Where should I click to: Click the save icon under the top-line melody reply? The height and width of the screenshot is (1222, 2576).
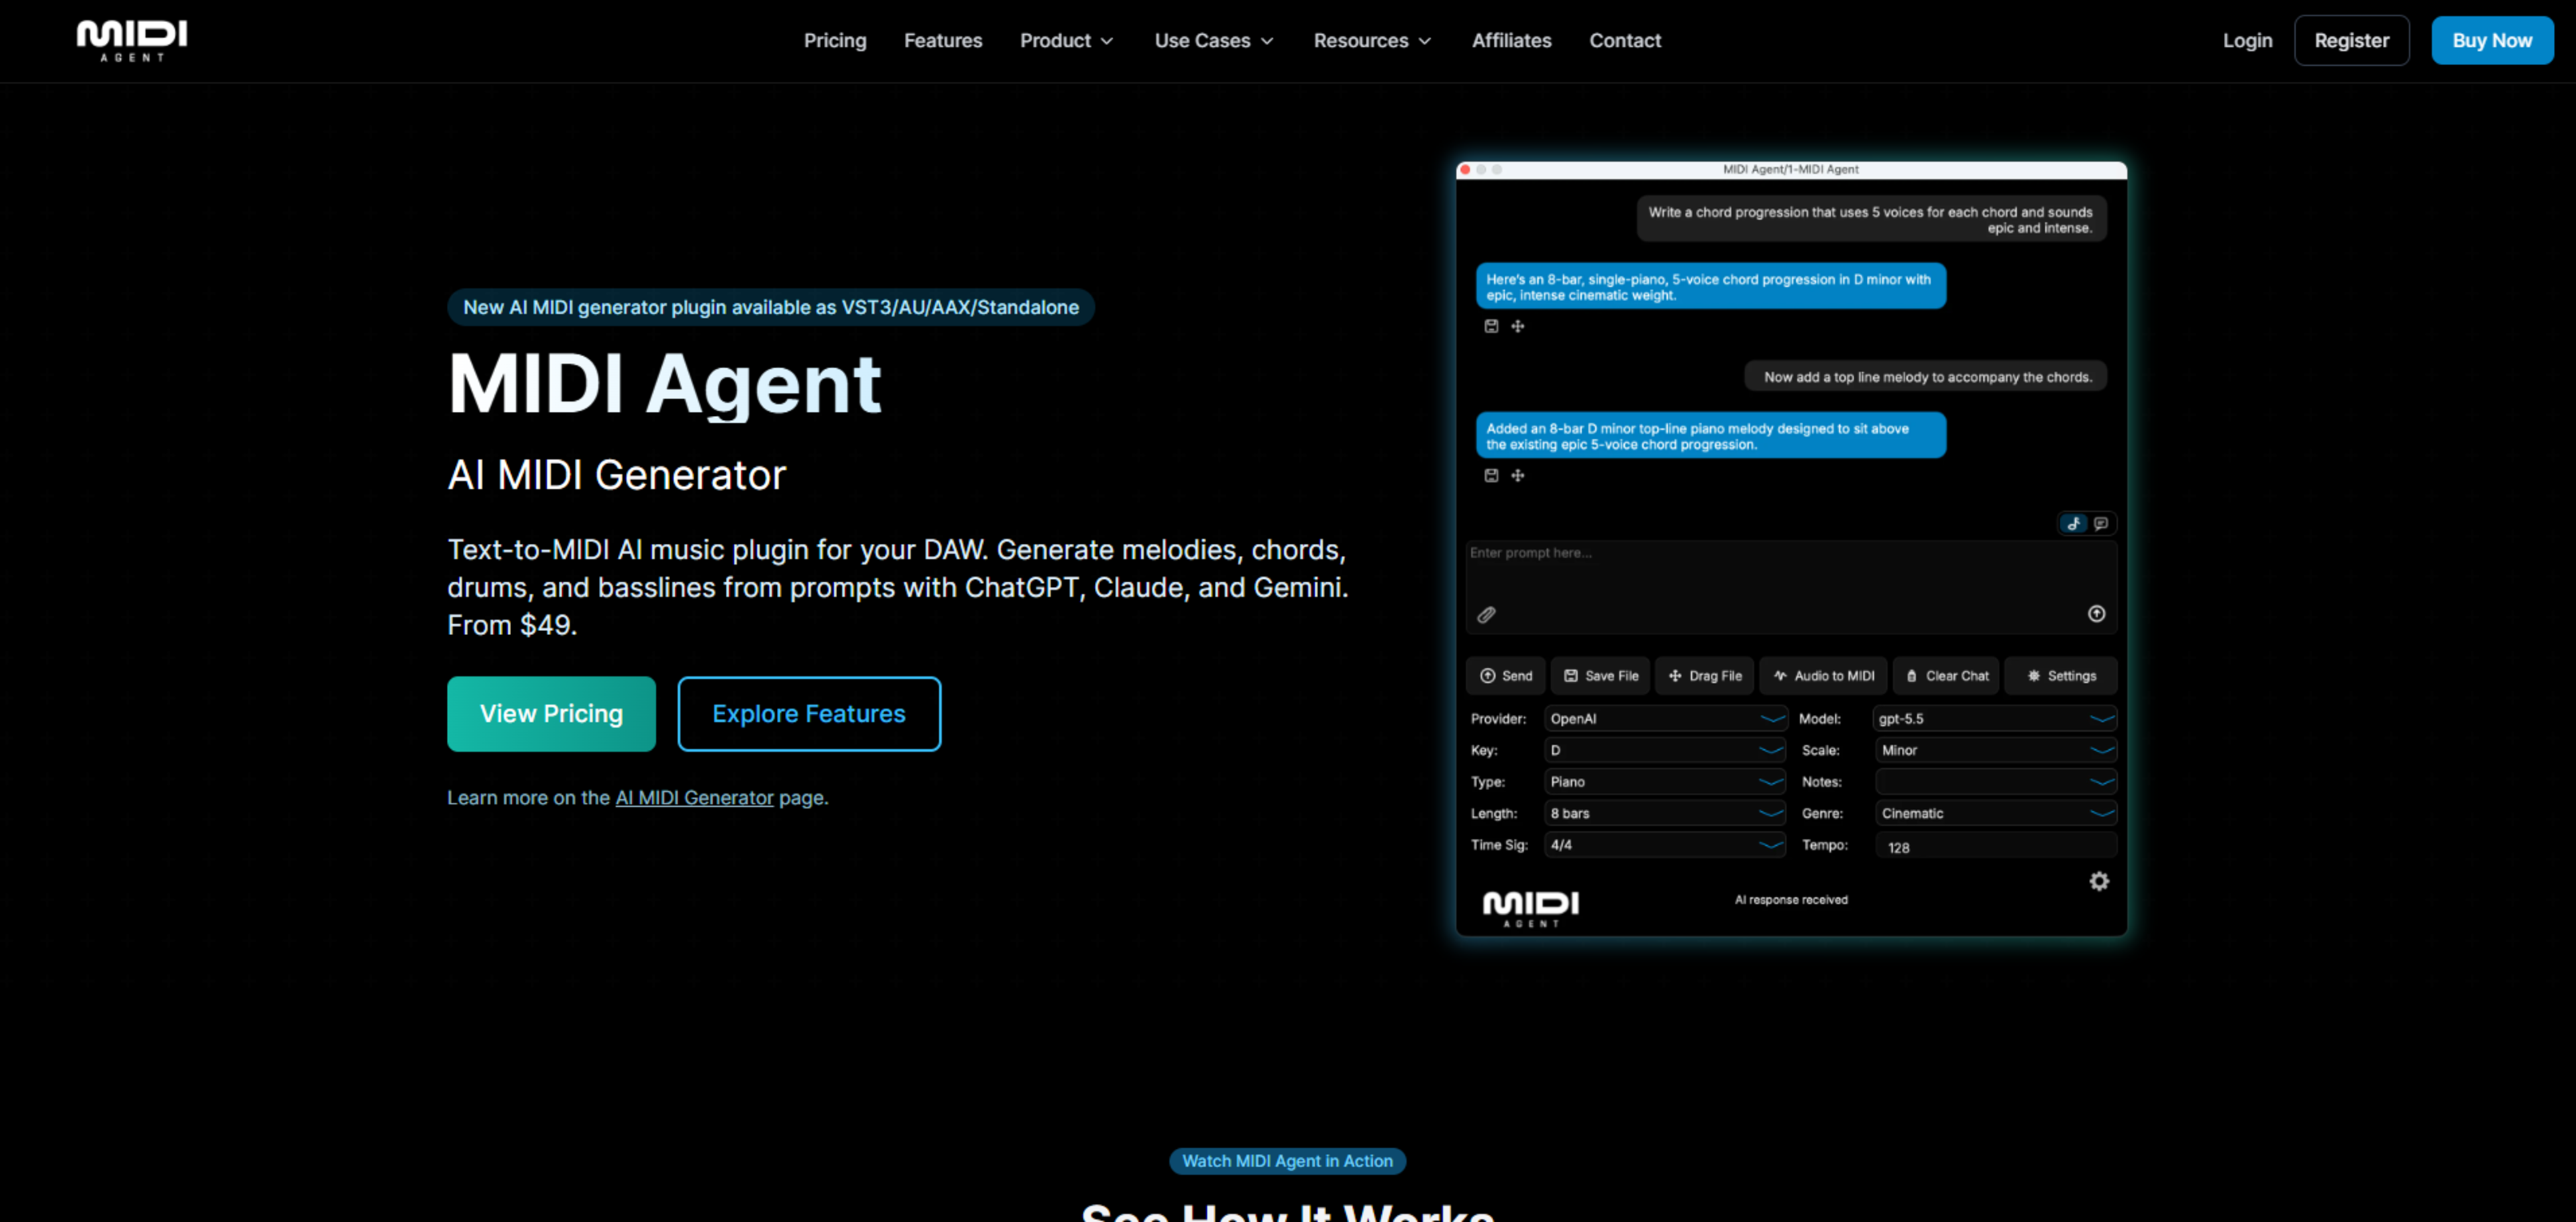tap(1491, 475)
